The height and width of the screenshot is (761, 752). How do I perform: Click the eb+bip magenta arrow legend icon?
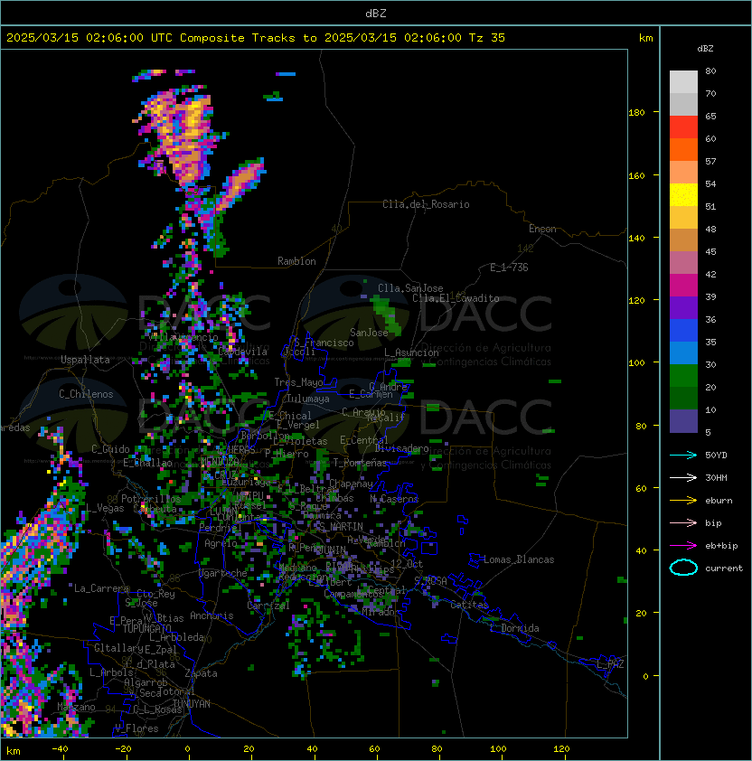683,546
